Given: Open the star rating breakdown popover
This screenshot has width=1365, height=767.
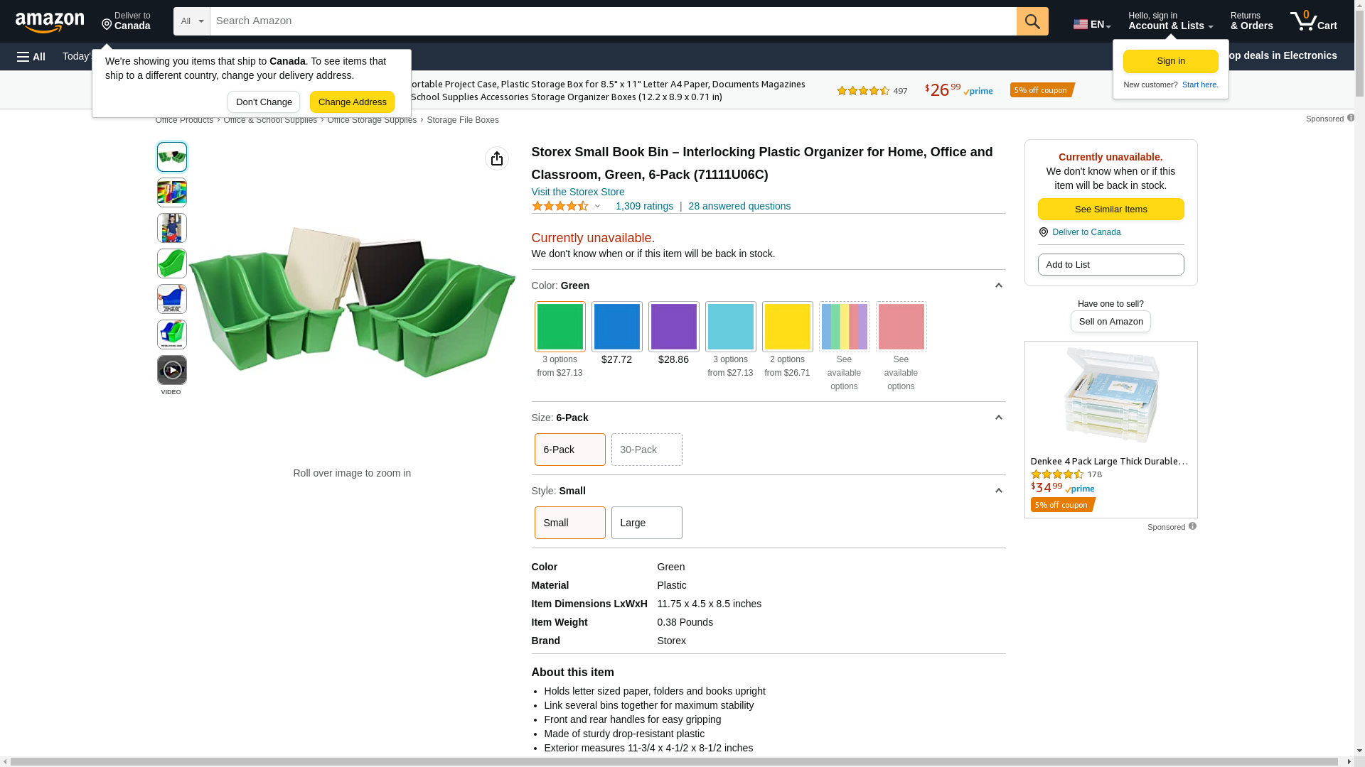Looking at the screenshot, I should point(567,206).
